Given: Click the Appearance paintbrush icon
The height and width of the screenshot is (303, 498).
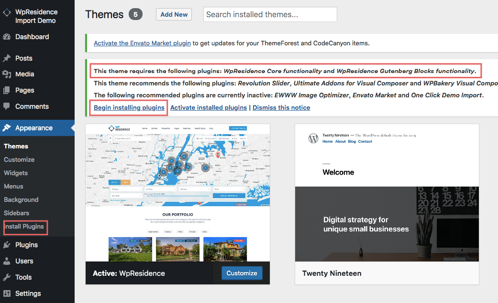Looking at the screenshot, I should coord(7,128).
